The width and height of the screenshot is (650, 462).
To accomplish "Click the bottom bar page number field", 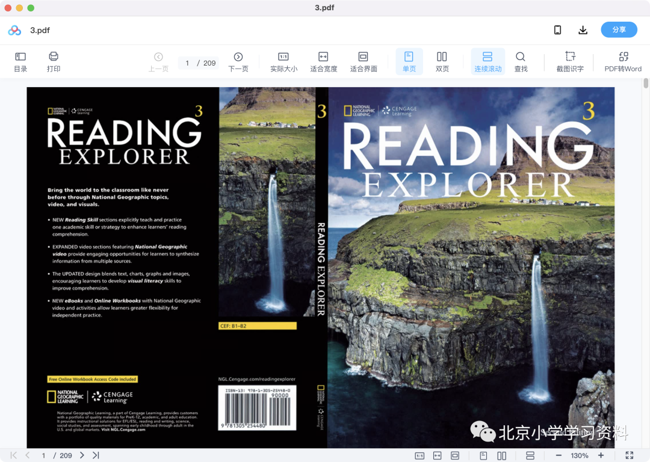I will [43, 455].
